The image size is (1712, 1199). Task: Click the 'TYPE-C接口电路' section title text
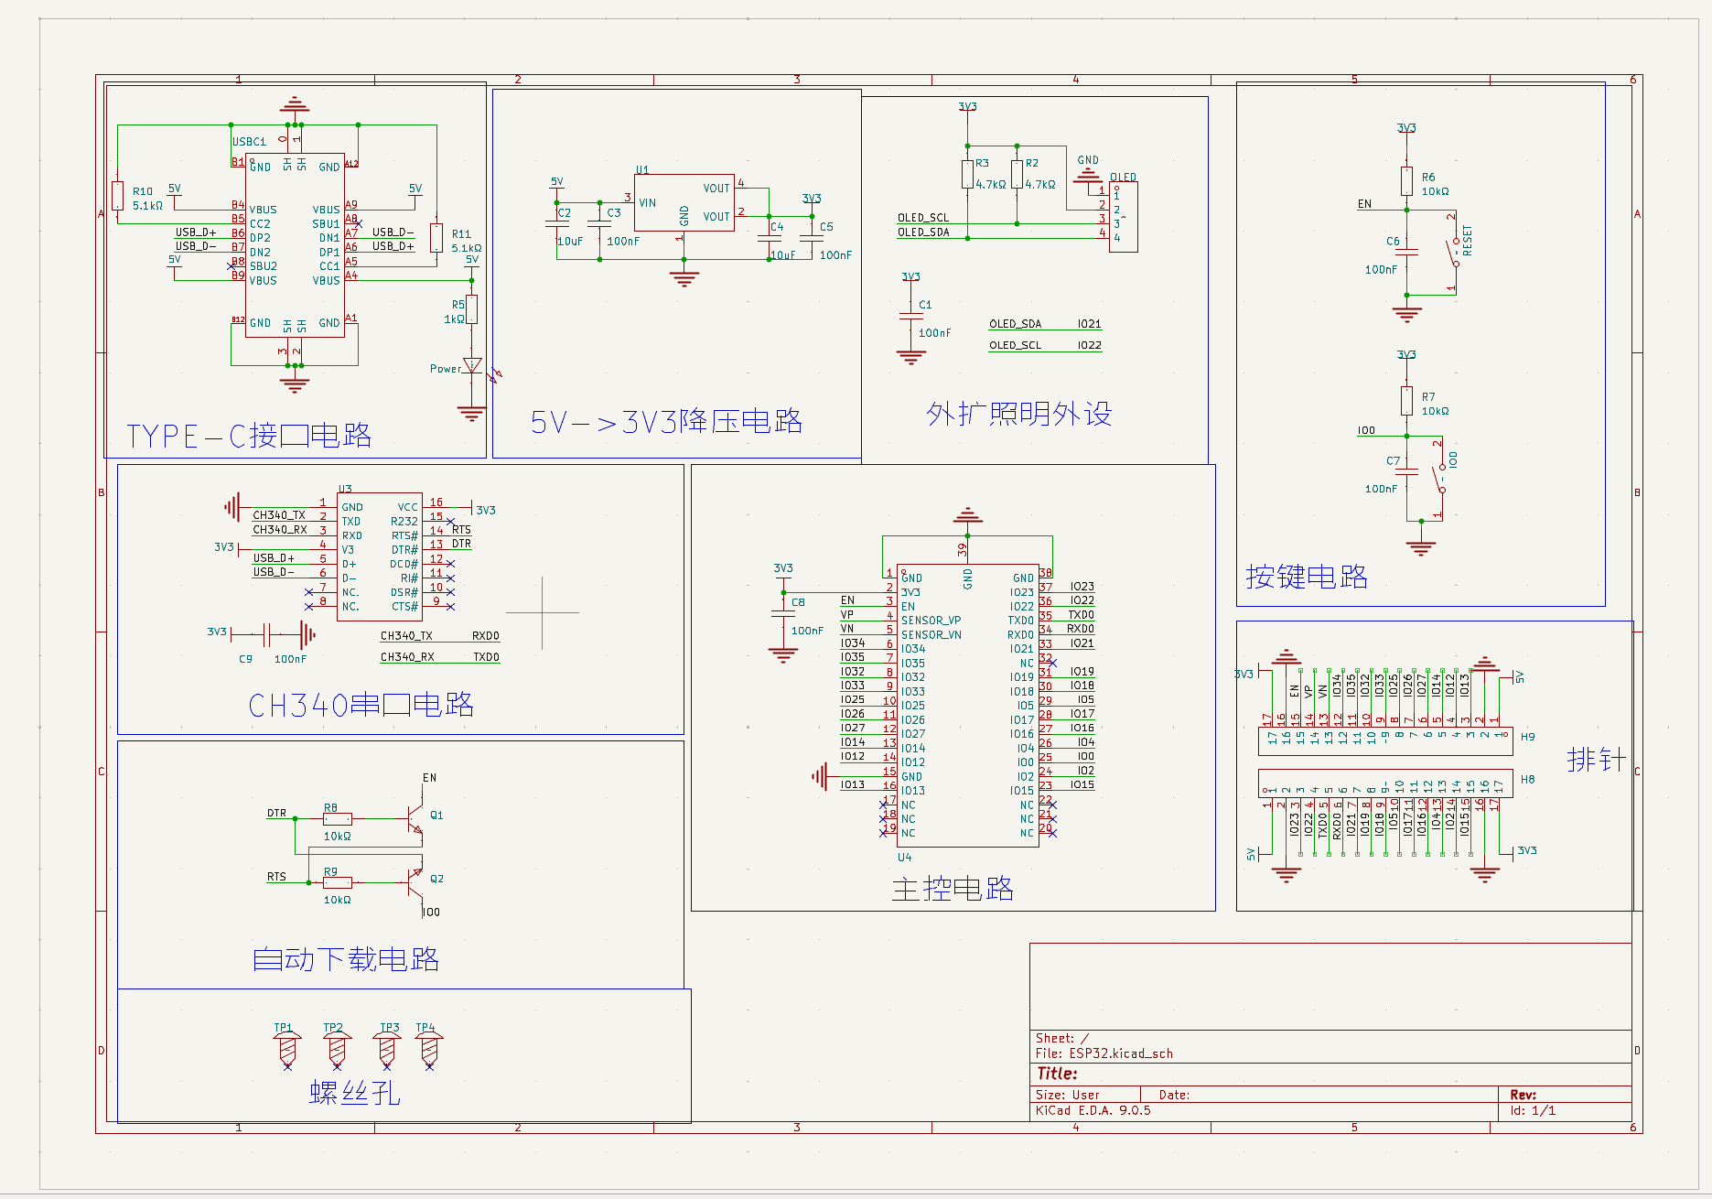(x=249, y=436)
